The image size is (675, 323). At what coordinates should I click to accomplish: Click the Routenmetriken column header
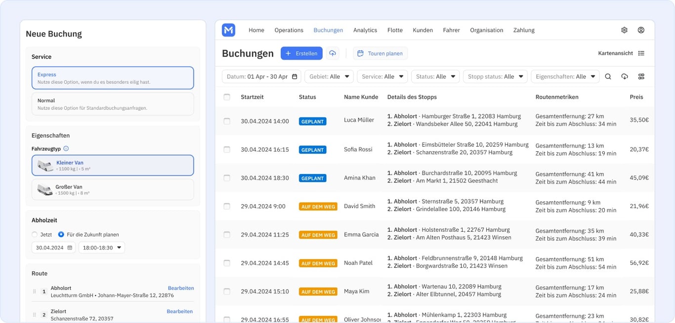[557, 97]
